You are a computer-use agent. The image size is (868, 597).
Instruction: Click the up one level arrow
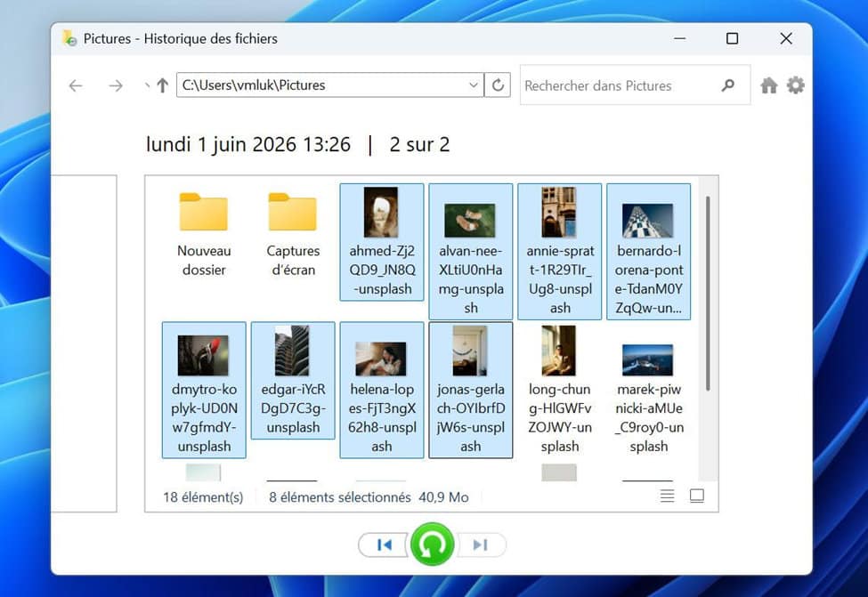[162, 85]
